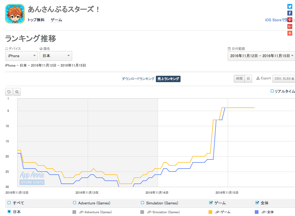Click the JP-Adventure (Games) gray swatch
This screenshot has width=295, height=216.
pyautogui.click(x=74, y=212)
